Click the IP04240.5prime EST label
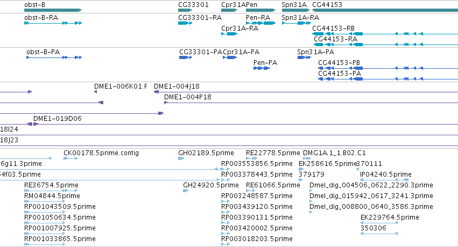The width and height of the screenshot is (458, 247). (x=385, y=175)
